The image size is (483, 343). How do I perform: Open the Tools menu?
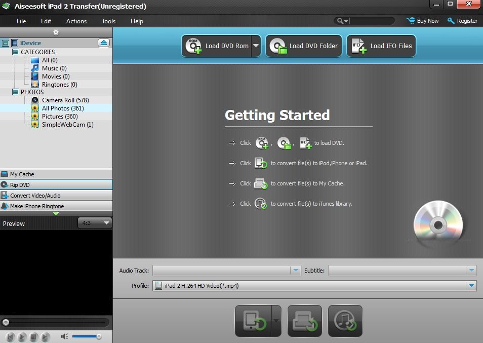(108, 21)
